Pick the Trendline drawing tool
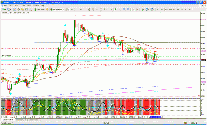 85,9
